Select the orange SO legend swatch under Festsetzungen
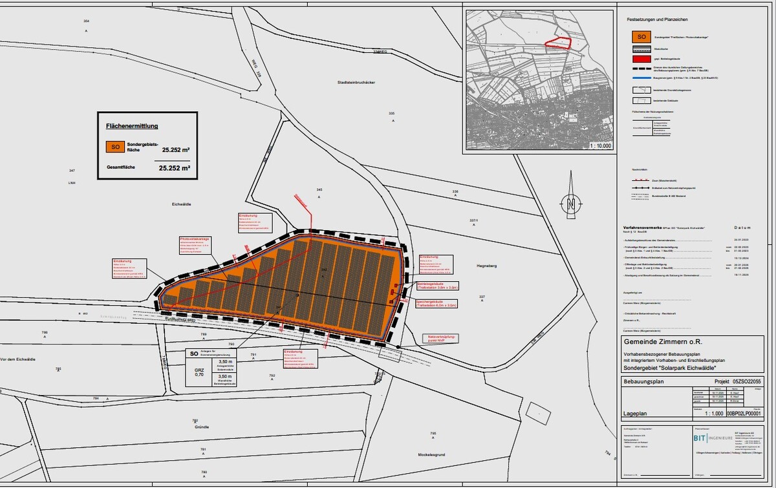776x488 pixels. (641, 37)
